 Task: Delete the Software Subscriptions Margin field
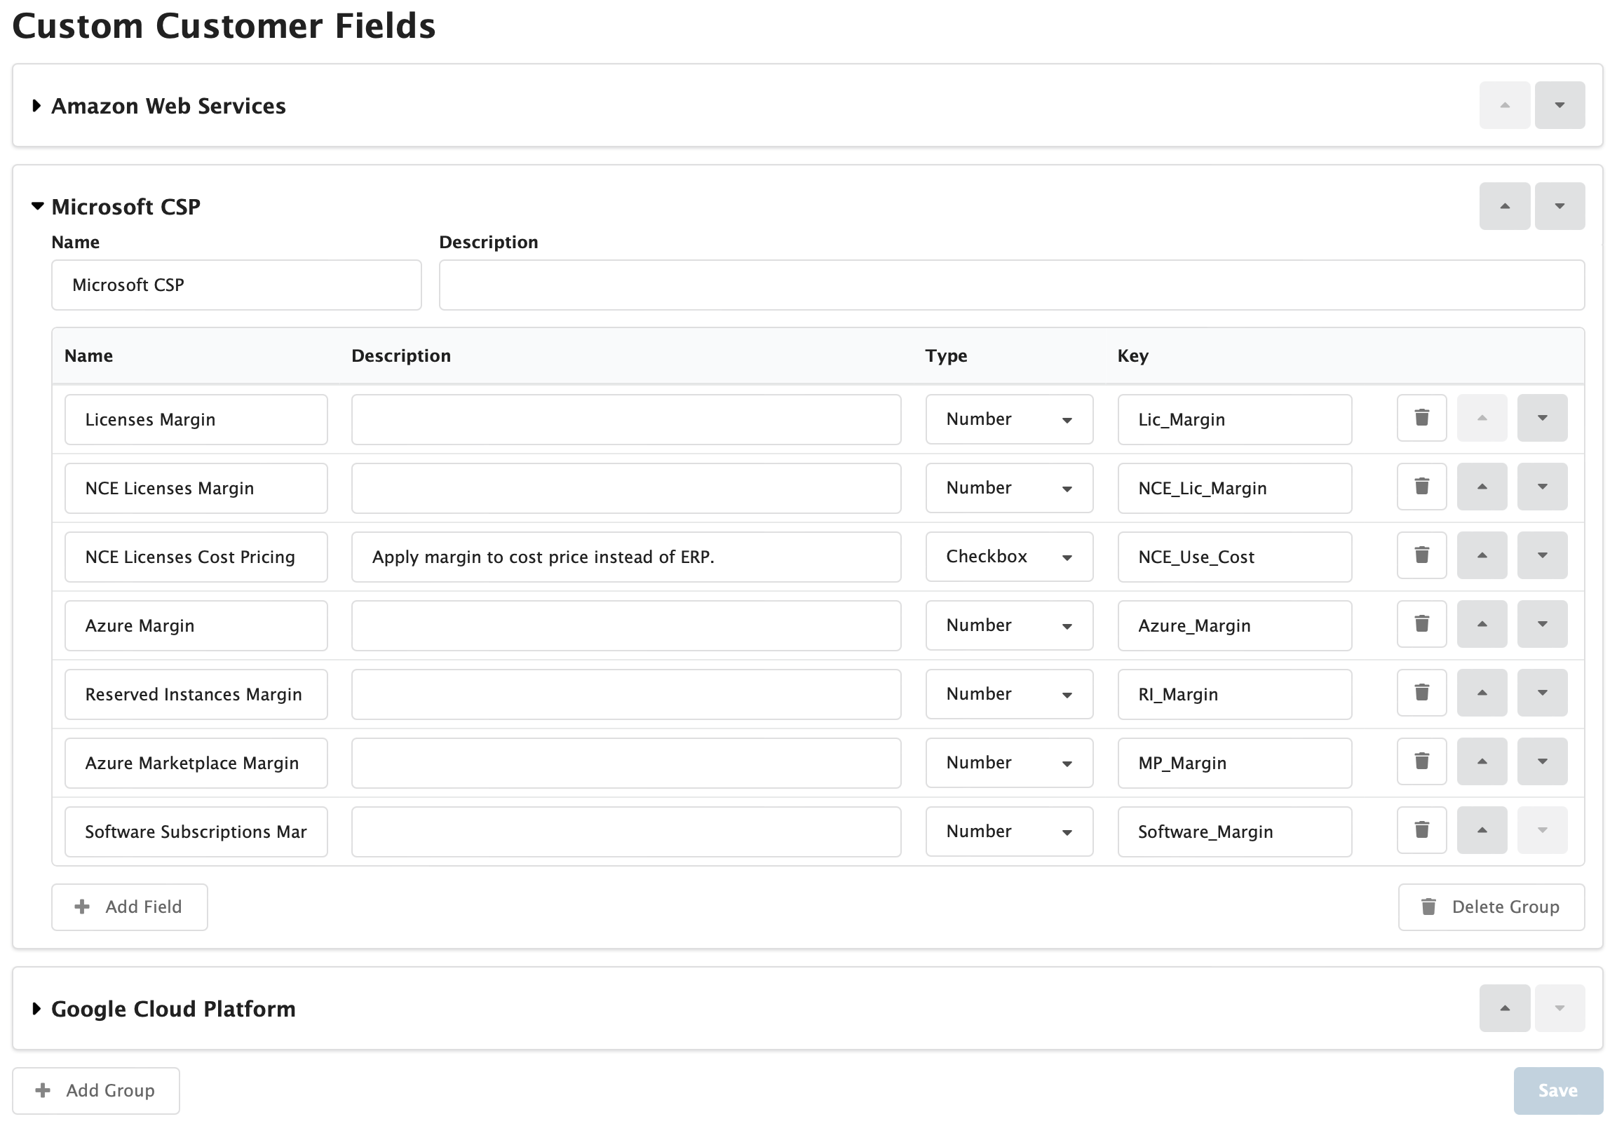point(1421,831)
